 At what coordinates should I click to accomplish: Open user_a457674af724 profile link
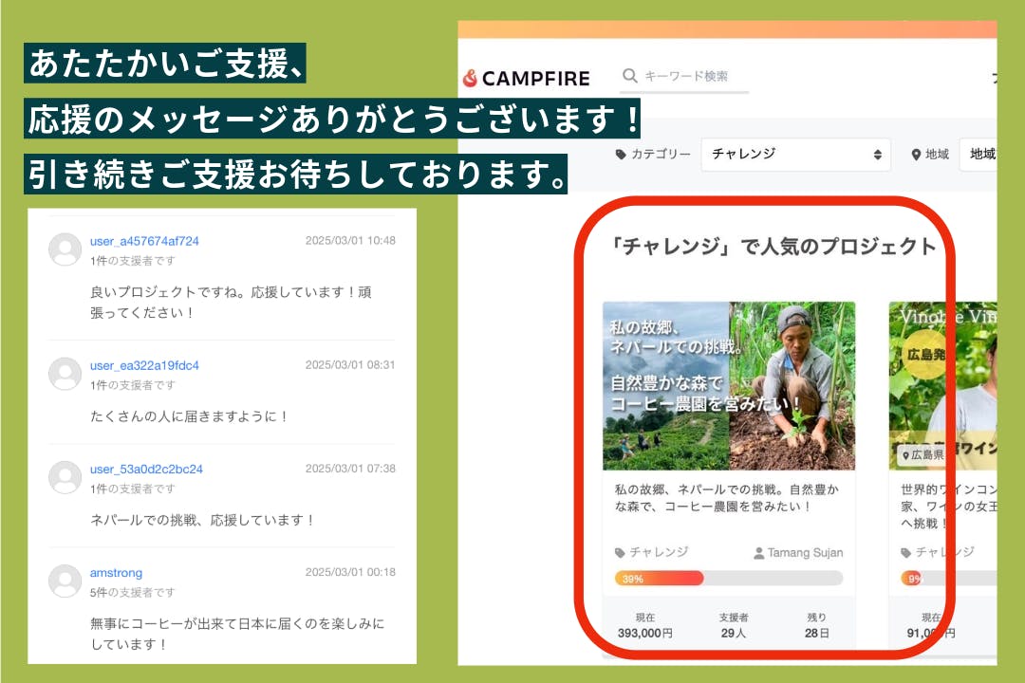coord(144,241)
